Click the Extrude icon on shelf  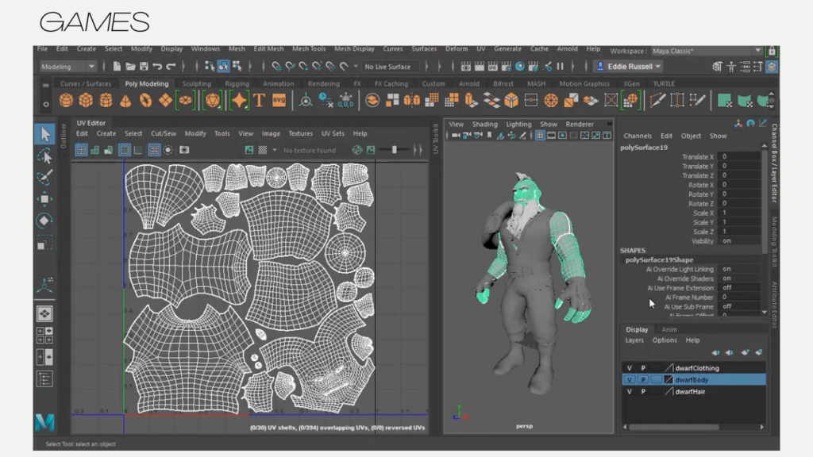click(472, 100)
